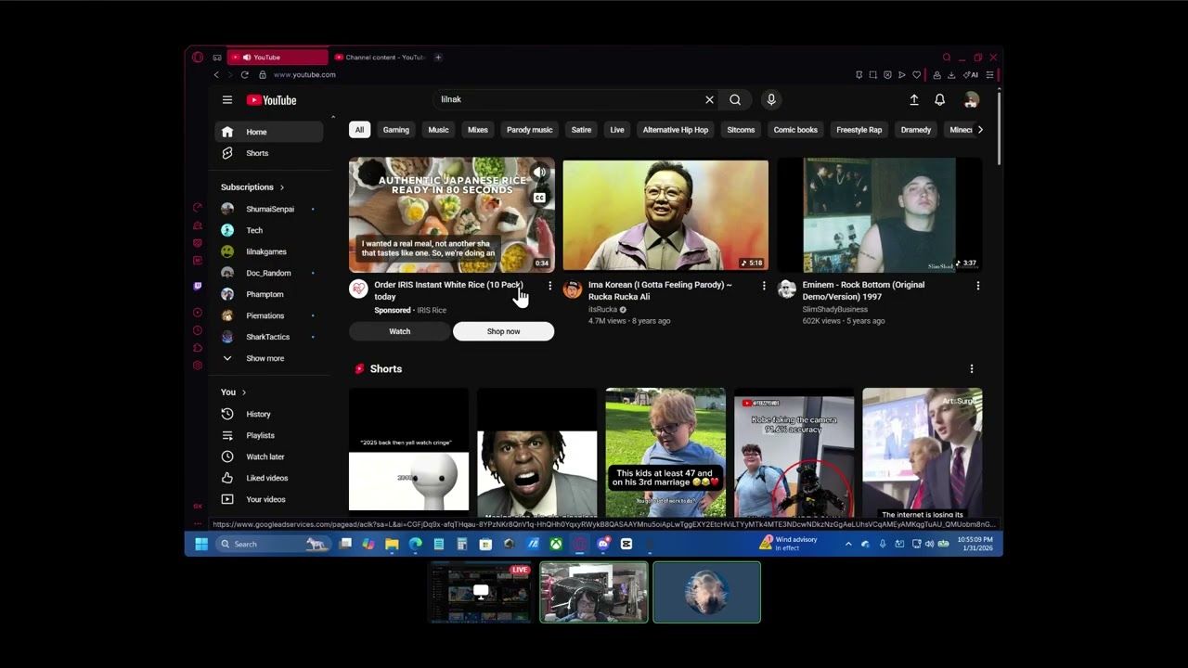The image size is (1188, 668).
Task: Open Playlists in the sidebar
Action: click(270, 435)
